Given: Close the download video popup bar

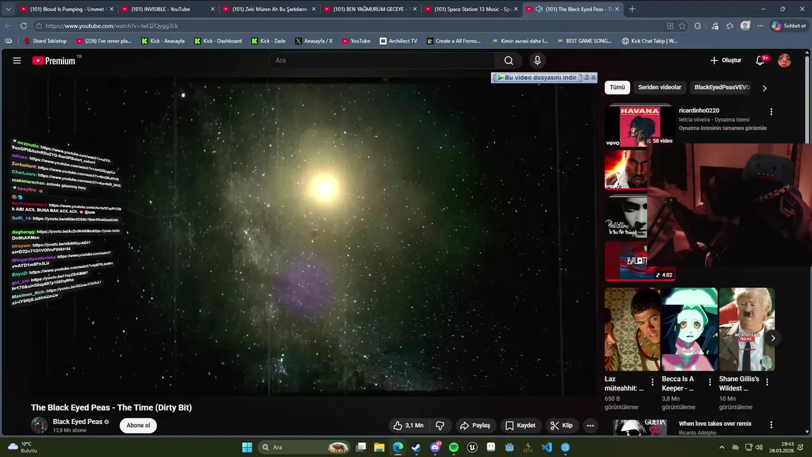Looking at the screenshot, I should [x=593, y=77].
